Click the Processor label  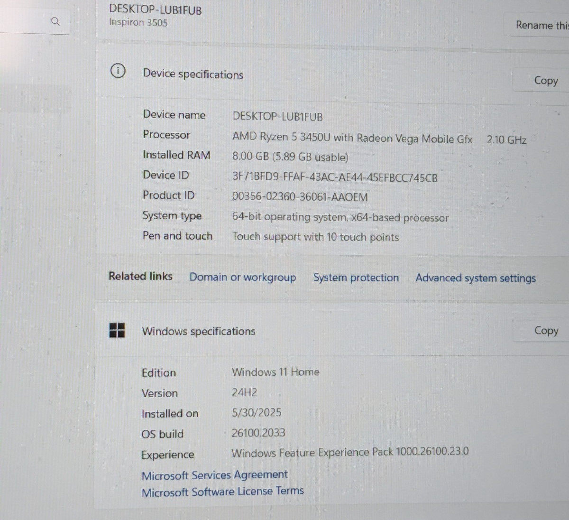pyautogui.click(x=166, y=135)
